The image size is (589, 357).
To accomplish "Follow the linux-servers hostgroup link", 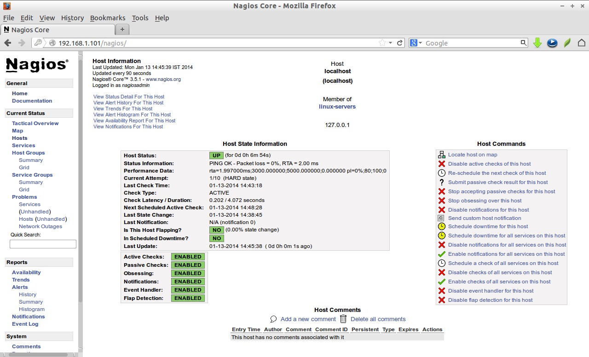I will pyautogui.click(x=337, y=107).
